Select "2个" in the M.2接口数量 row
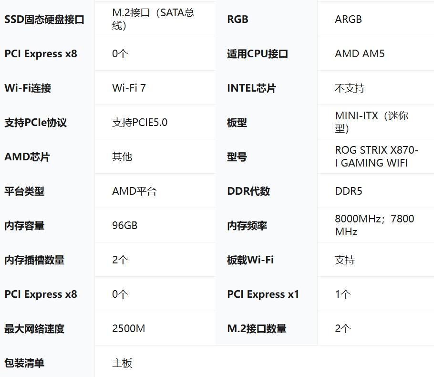The height and width of the screenshot is (377, 434). pyautogui.click(x=342, y=328)
